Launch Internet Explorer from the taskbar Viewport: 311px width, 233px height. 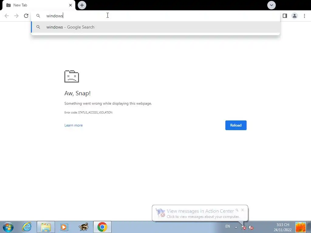pyautogui.click(x=27, y=227)
